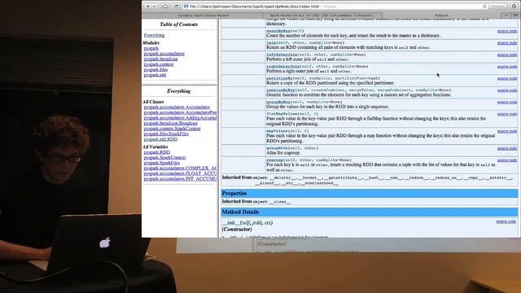Open source code link for combineByKey row
521x293 pixels.
pyautogui.click(x=507, y=90)
